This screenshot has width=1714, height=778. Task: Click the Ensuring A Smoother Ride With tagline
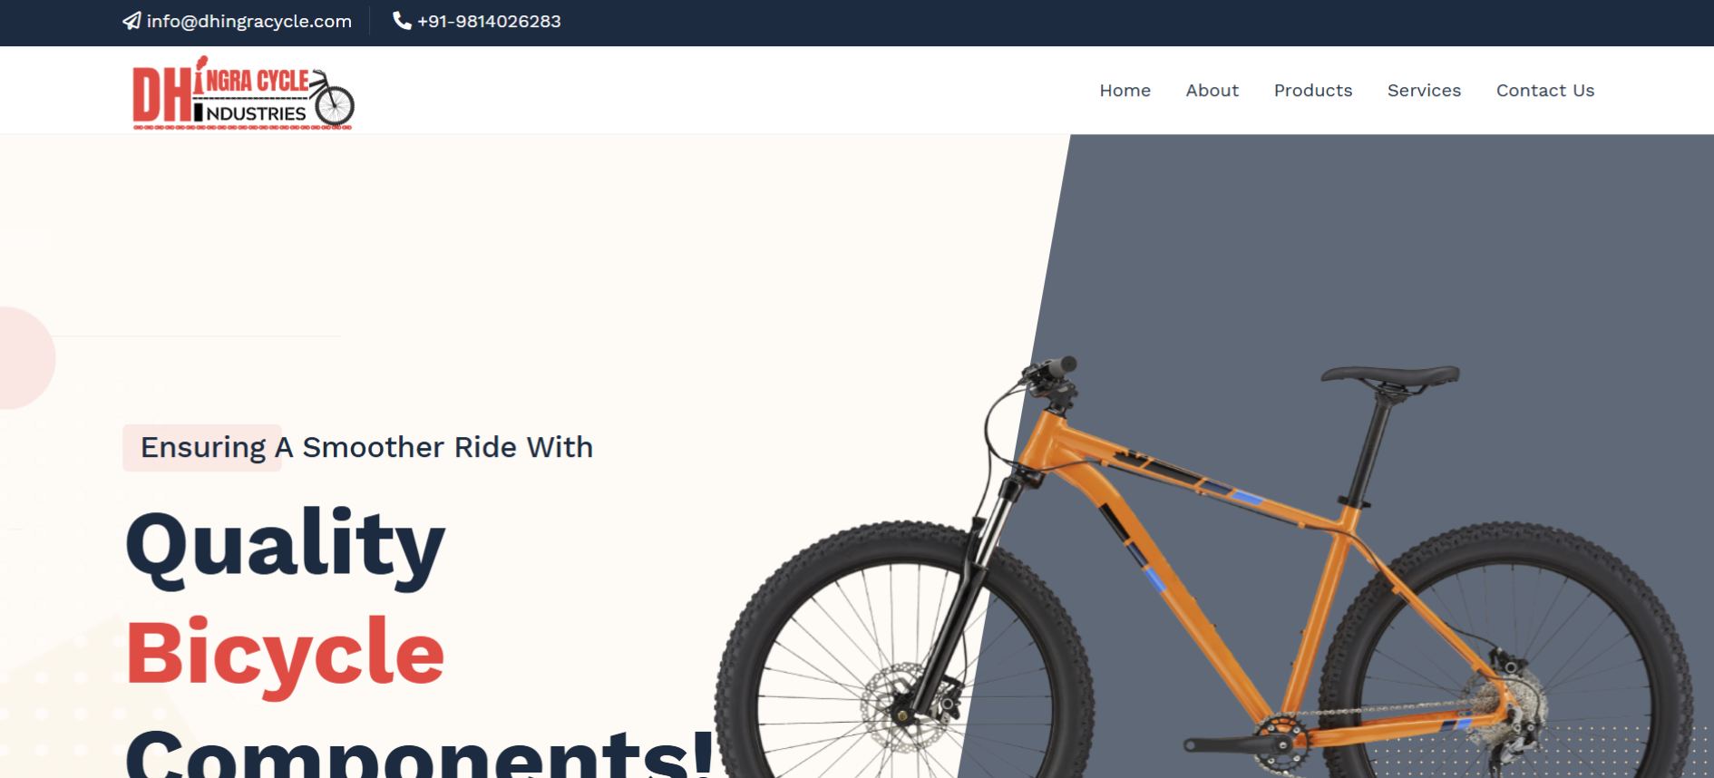[x=366, y=447]
